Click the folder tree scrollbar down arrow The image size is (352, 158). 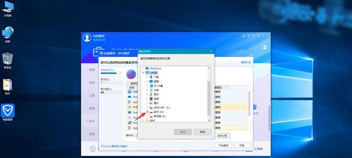coord(209,120)
